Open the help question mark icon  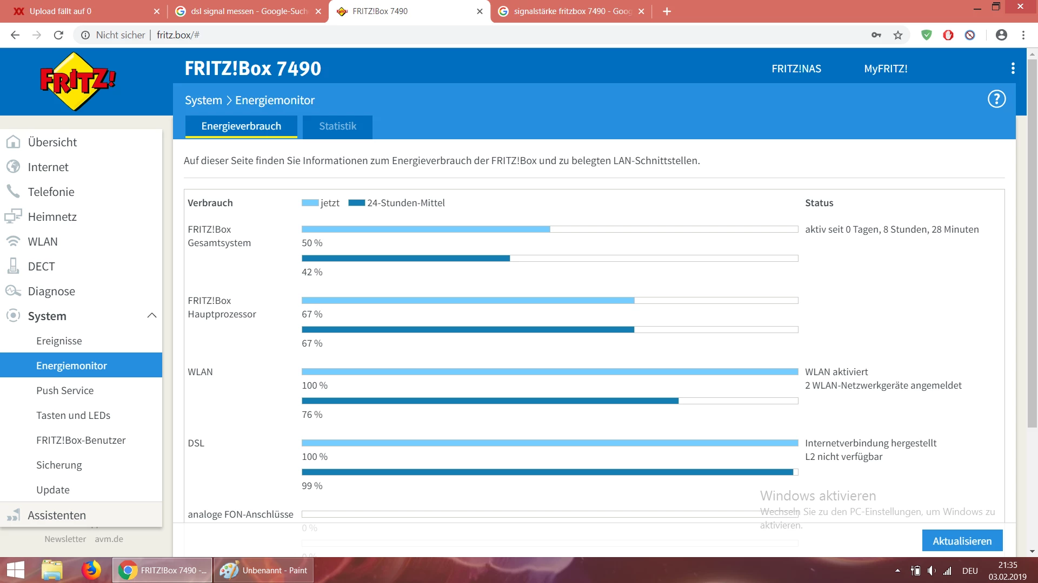(996, 99)
